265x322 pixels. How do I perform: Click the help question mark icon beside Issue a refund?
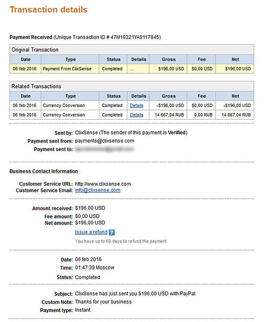112,232
